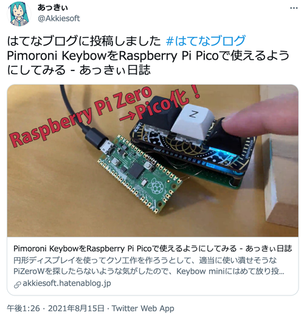Open the @Akkiesoft profile handle
Viewport: 304px width, 321px height.
(x=59, y=19)
